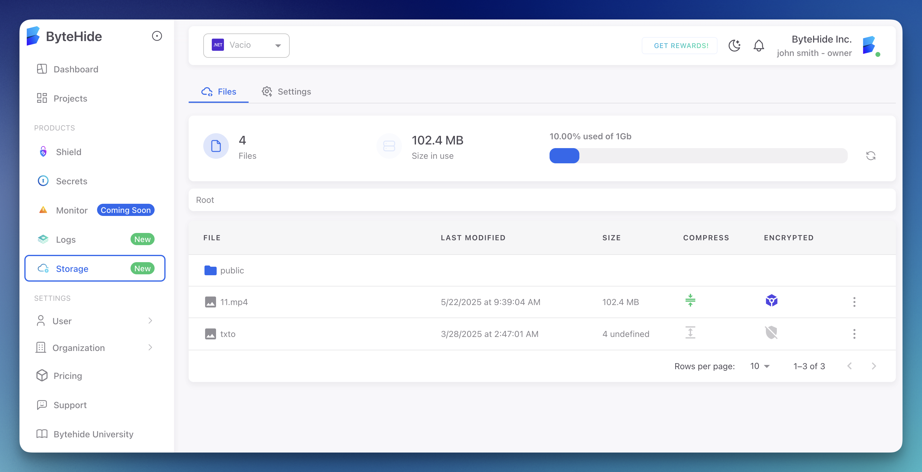Open the Logs product section
The image size is (922, 472).
tap(66, 239)
